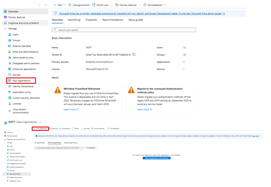This screenshot has height=187, width=271.
Task: Click Download in App registrations toolbar
Action: pos(85,129)
